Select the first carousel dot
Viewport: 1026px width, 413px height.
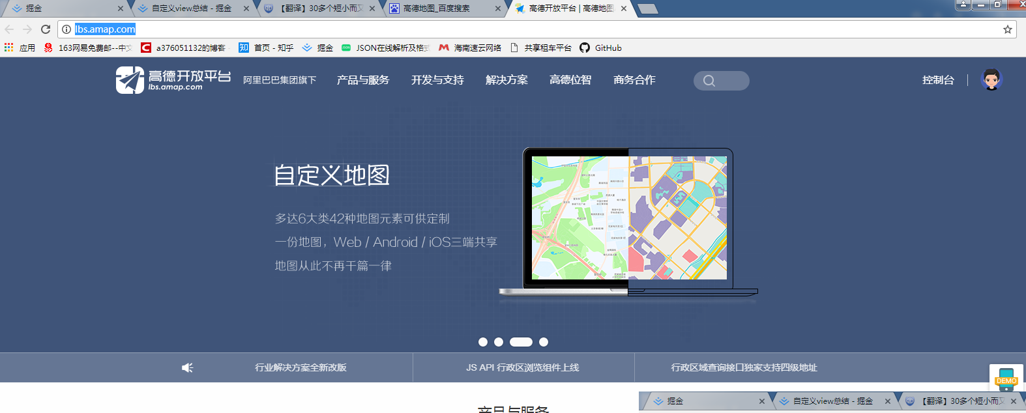pyautogui.click(x=483, y=342)
